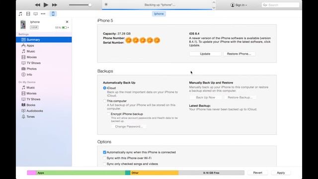
Task: Click the green Apps storage segment
Action: click(x=80, y=173)
